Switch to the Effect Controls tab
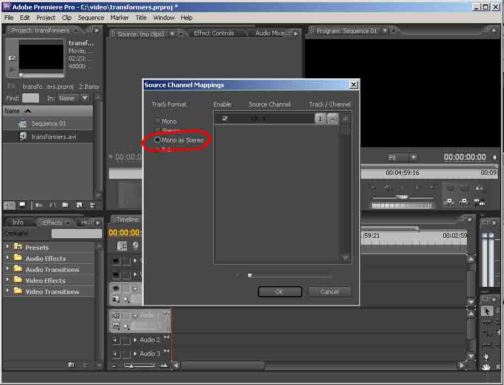Viewport: 504px width, 385px height. click(x=214, y=33)
